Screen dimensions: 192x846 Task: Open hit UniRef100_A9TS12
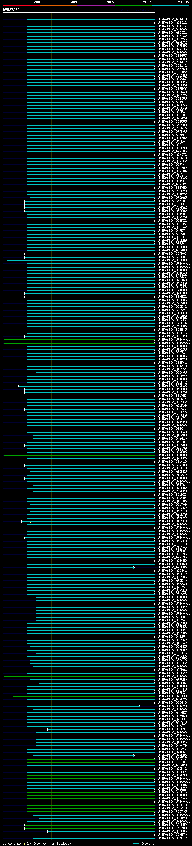click(x=172, y=23)
